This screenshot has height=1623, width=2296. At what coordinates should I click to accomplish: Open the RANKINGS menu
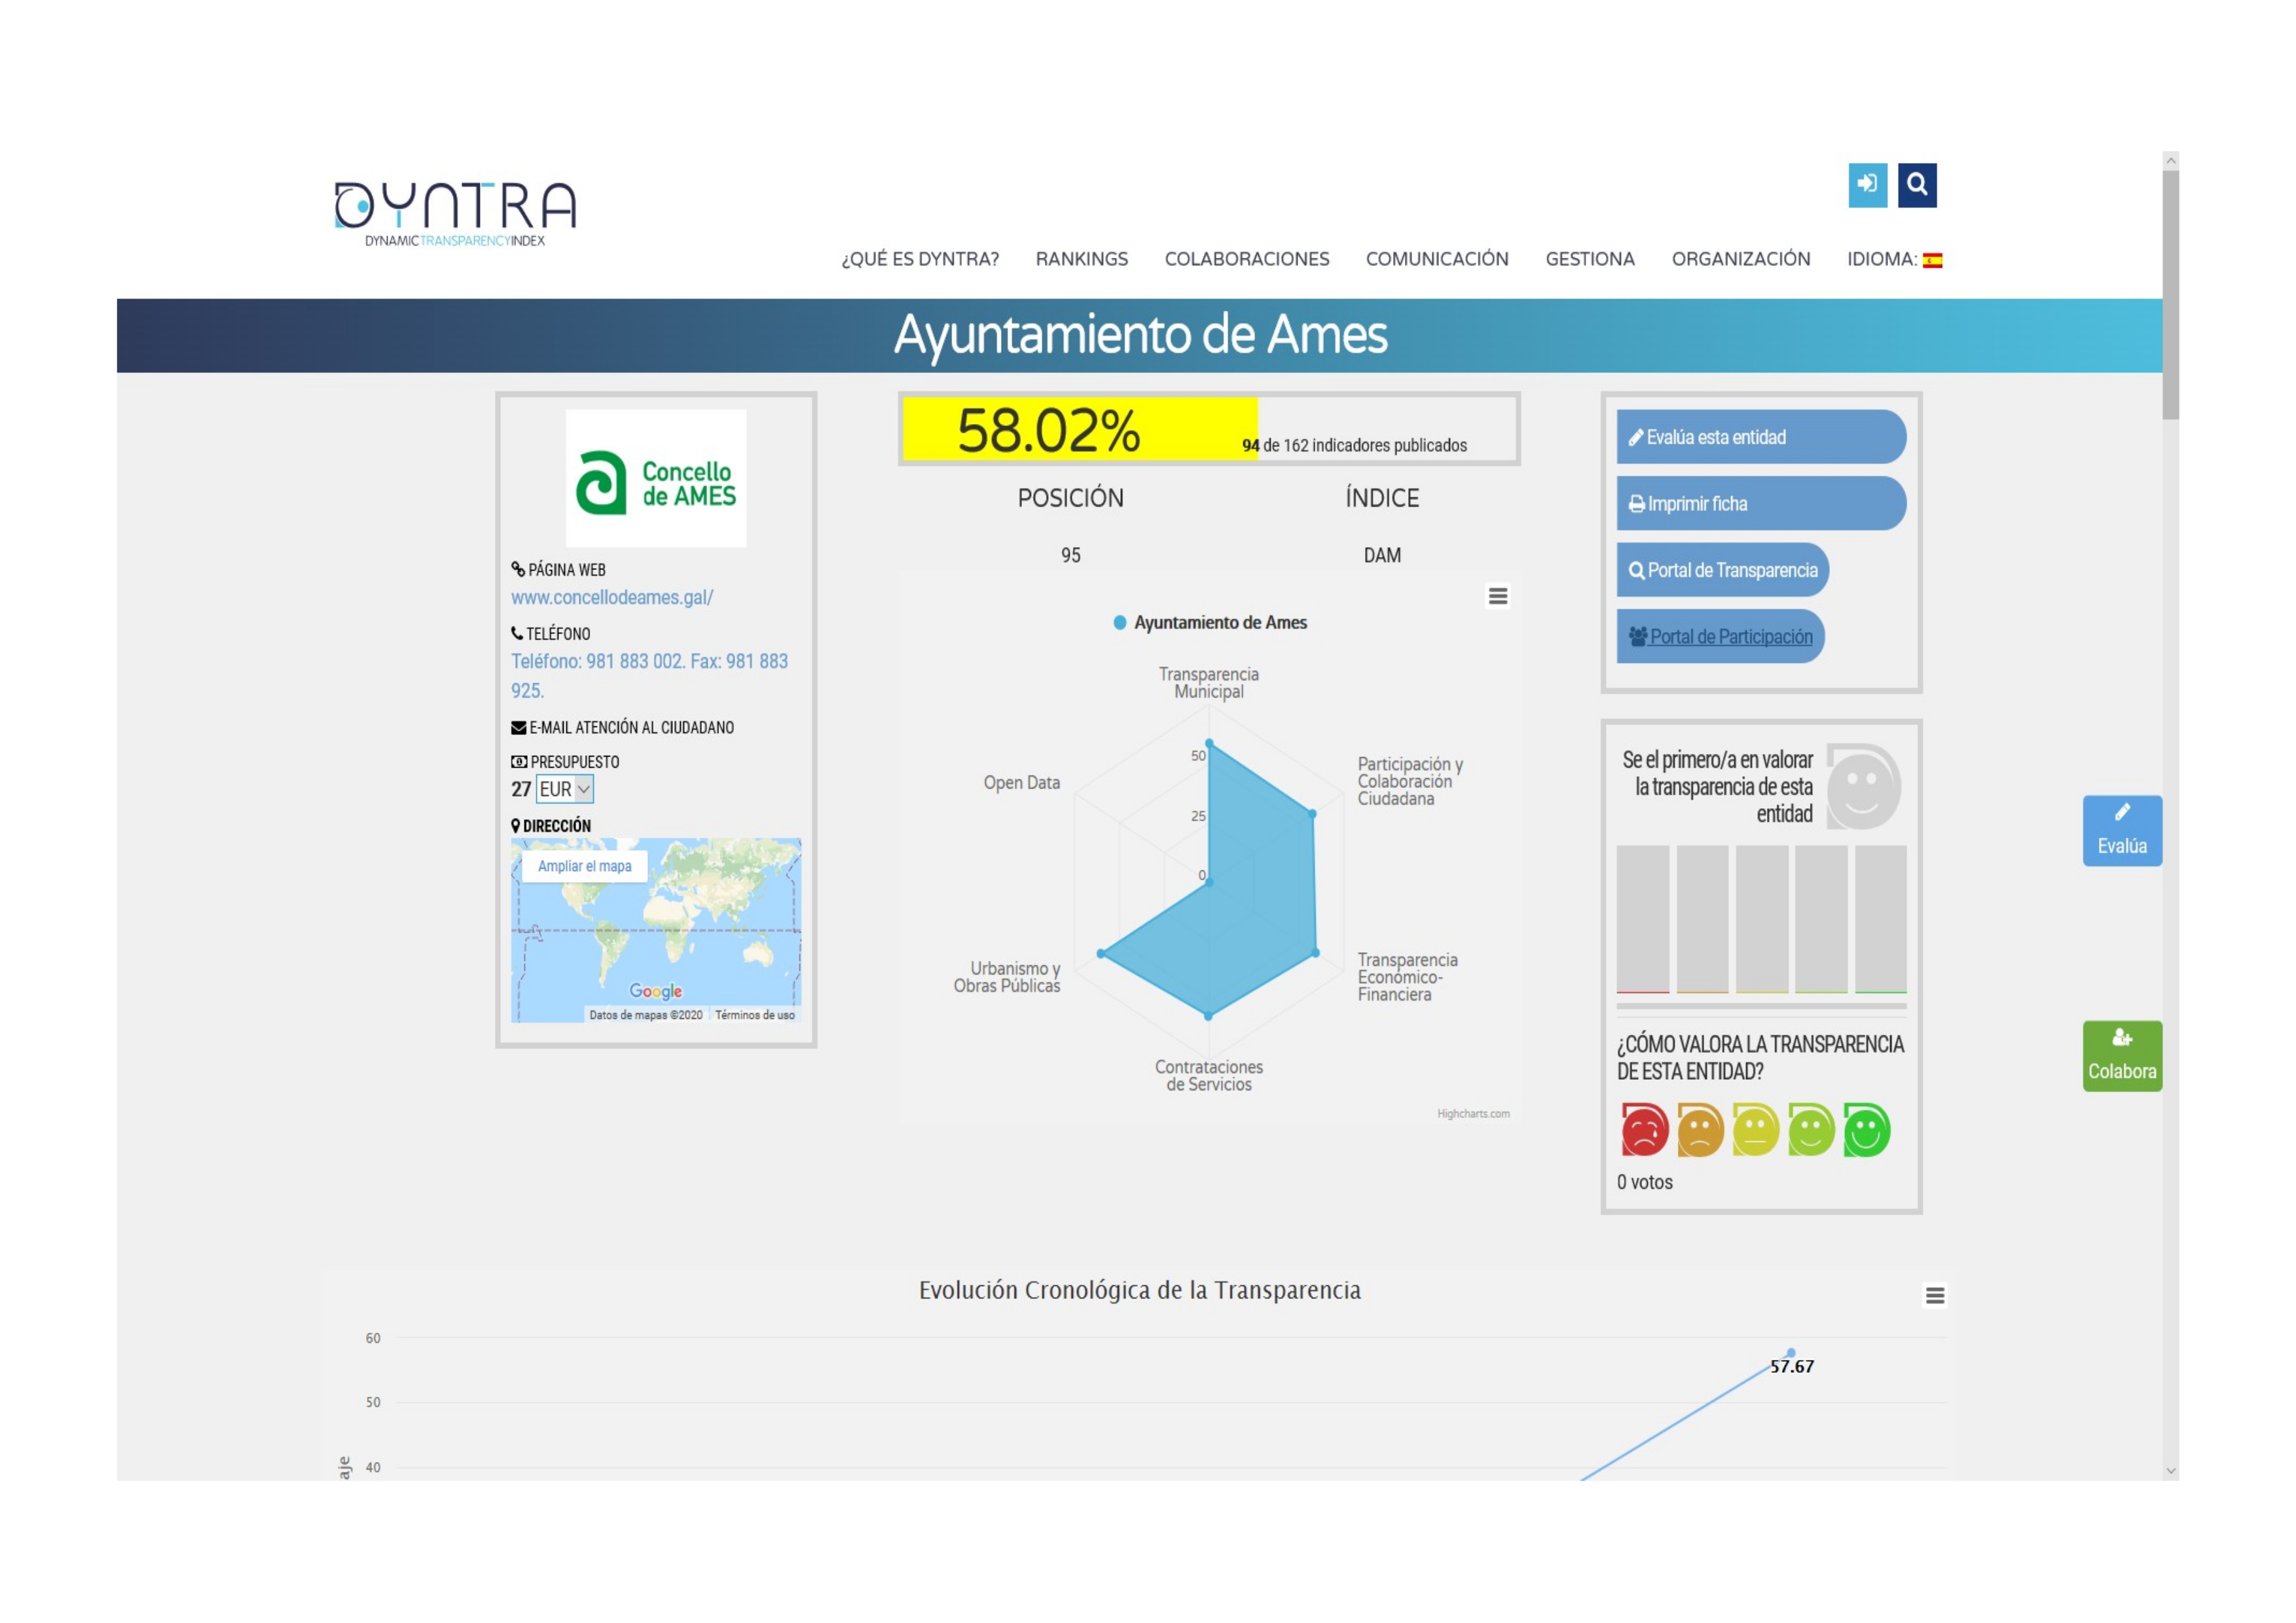point(1081,259)
